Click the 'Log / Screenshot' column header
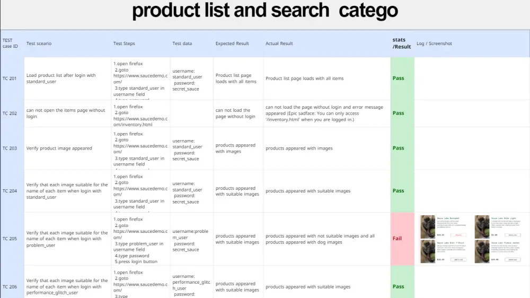530x298 pixels. pos(434,43)
